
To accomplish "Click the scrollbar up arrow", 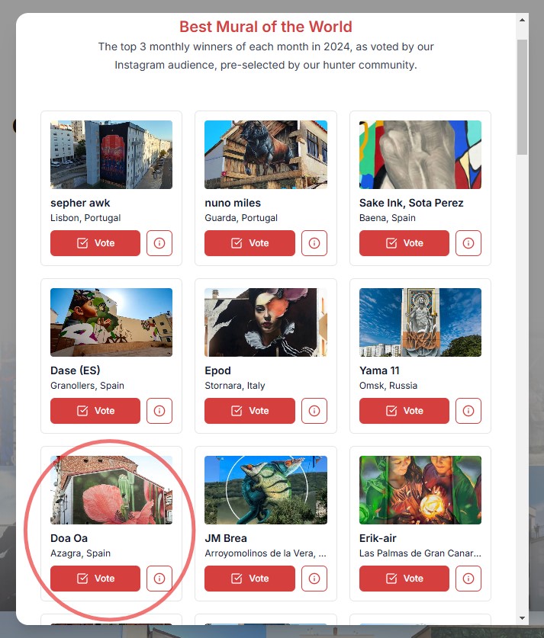I will 522,20.
